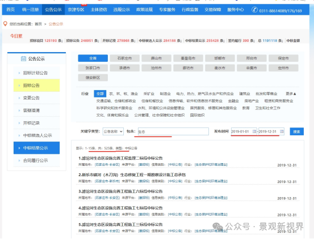Click the arrow bullet beside 招标计划公告
This screenshot has width=314, height=239.
point(19,73)
